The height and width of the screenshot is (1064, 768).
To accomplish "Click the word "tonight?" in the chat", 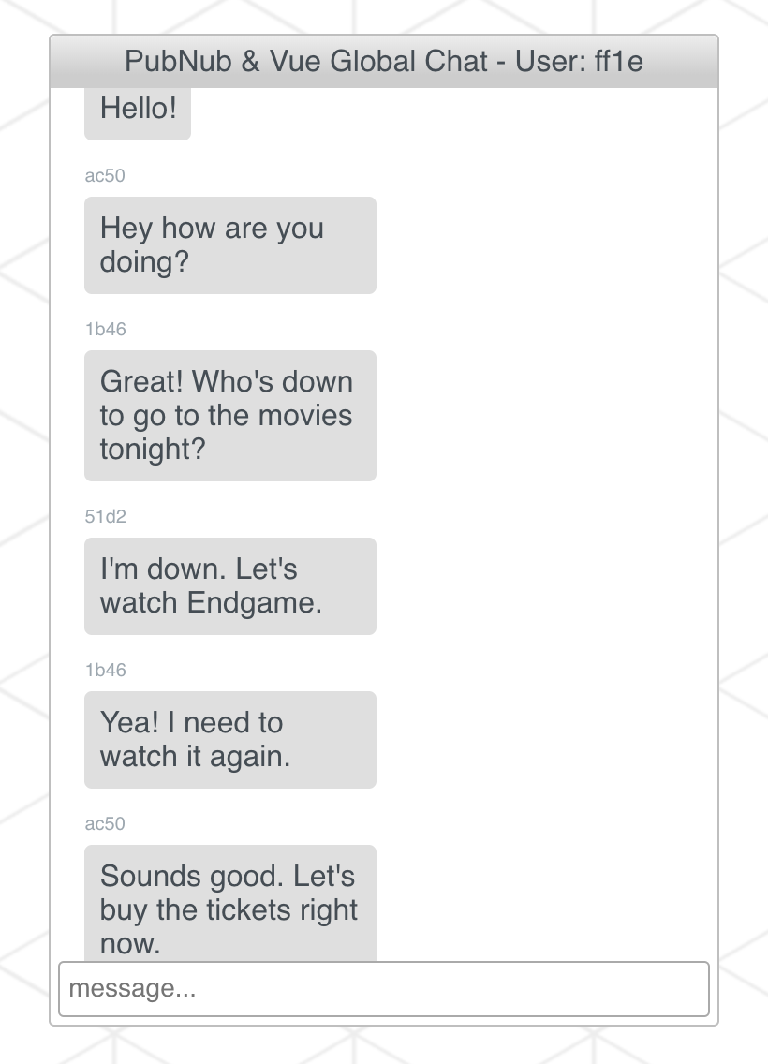I will (x=153, y=449).
